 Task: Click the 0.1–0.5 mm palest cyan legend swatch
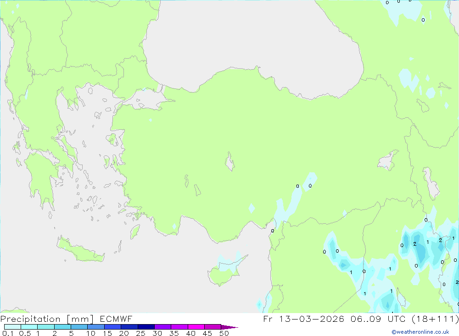click(12, 327)
